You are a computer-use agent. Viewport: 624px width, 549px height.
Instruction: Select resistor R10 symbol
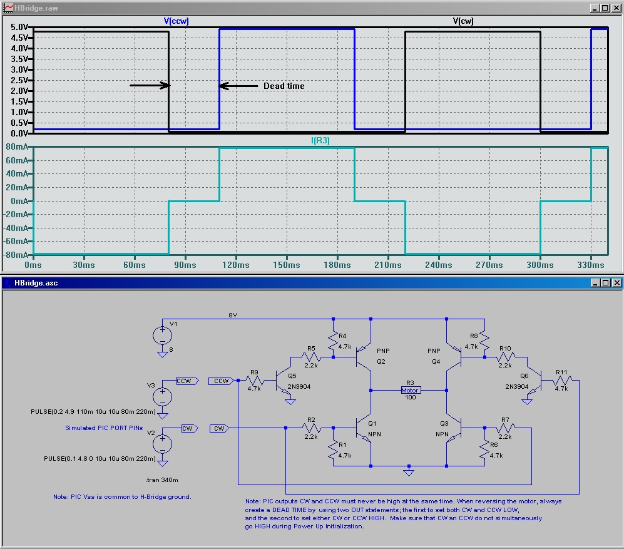click(x=506, y=357)
